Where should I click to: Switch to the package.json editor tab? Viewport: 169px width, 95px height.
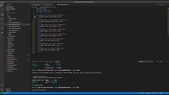[36, 5]
